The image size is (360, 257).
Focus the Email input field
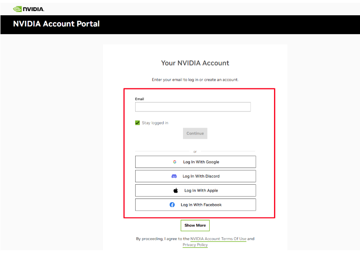point(193,107)
